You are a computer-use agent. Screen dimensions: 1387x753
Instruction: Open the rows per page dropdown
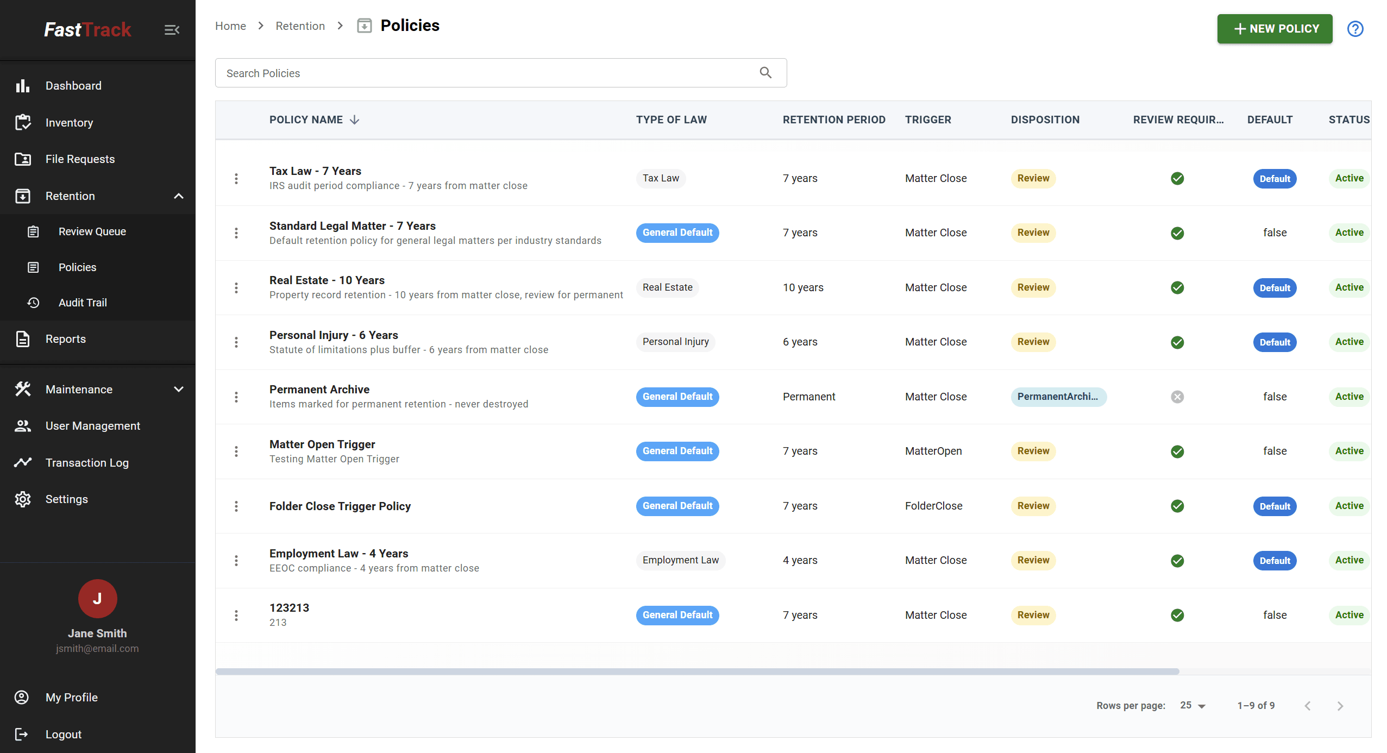pos(1193,706)
